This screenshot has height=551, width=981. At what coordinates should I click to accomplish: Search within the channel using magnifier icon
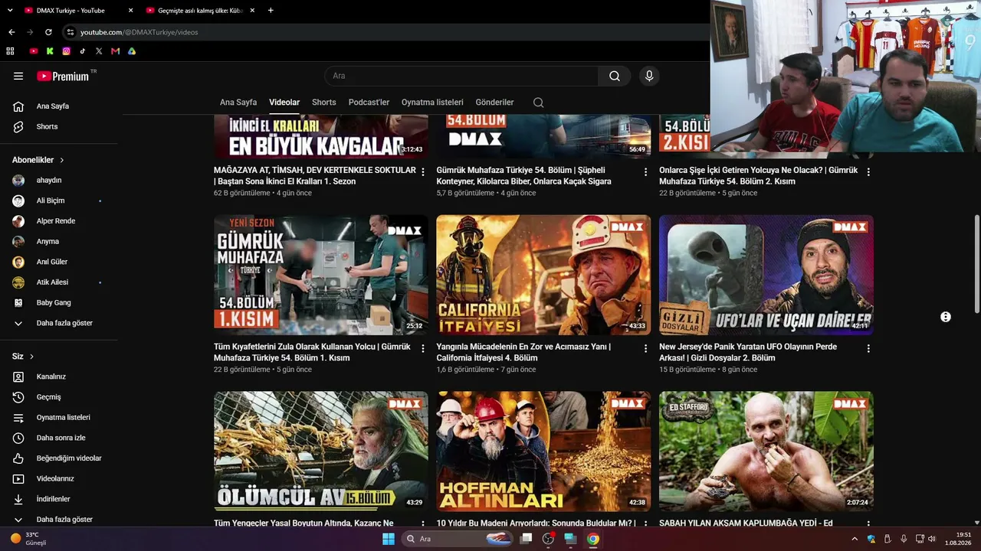click(x=538, y=103)
